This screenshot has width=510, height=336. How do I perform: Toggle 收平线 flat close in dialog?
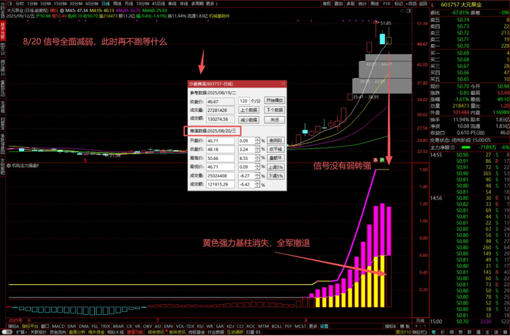[x=275, y=149]
